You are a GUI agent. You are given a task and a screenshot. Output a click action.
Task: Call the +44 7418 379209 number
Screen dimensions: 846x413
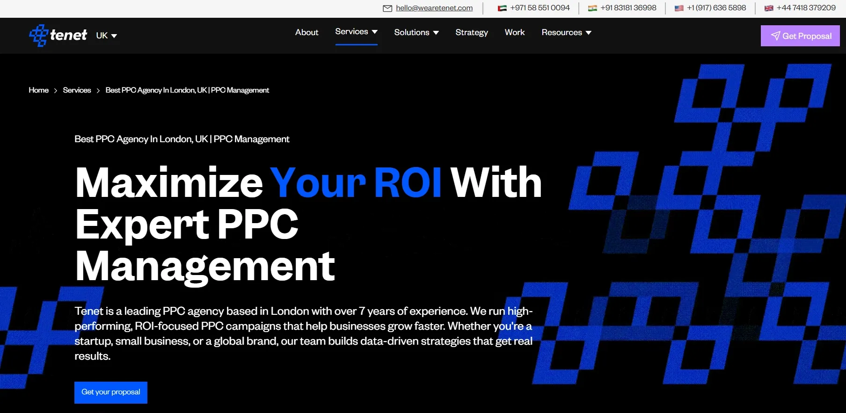806,8
